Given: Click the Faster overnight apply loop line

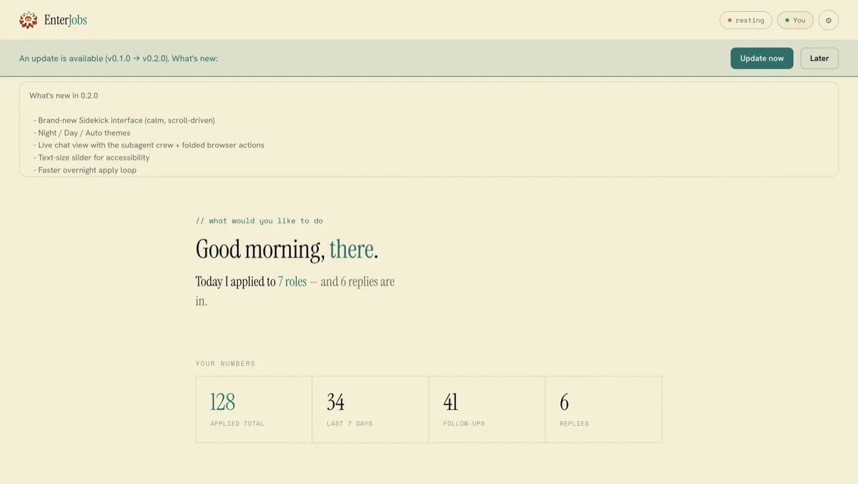Looking at the screenshot, I should click(x=84, y=170).
